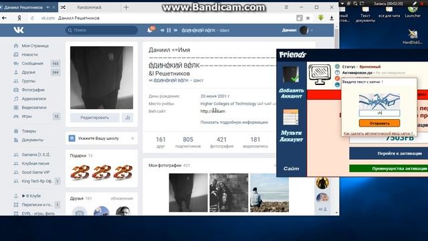428x241 pixels.
Task: Open the Даниил profile dropdown arrow
Action: 312,30
